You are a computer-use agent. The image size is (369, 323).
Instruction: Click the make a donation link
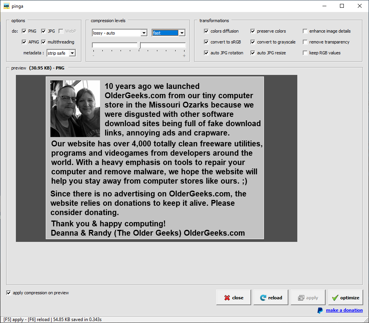[x=344, y=310]
